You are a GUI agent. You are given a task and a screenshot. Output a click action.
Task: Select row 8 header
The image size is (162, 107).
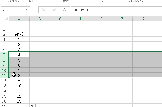click(x=4, y=60)
